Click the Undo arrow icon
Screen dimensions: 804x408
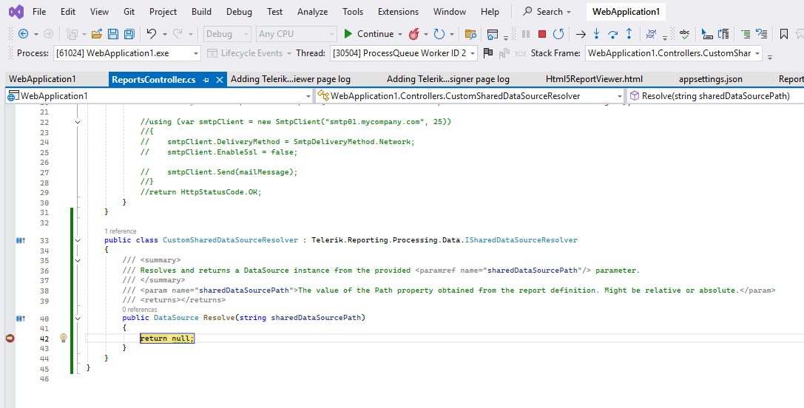(x=151, y=34)
